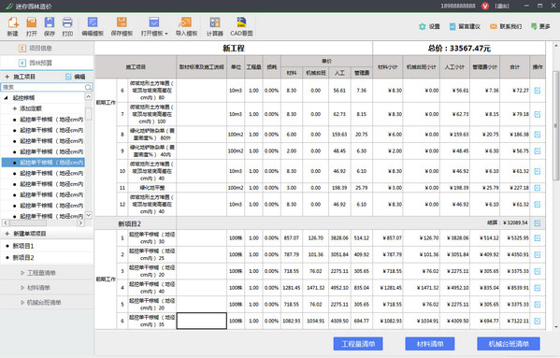
Task: Click the 总价：33567.47元 total text
Action: [459, 49]
